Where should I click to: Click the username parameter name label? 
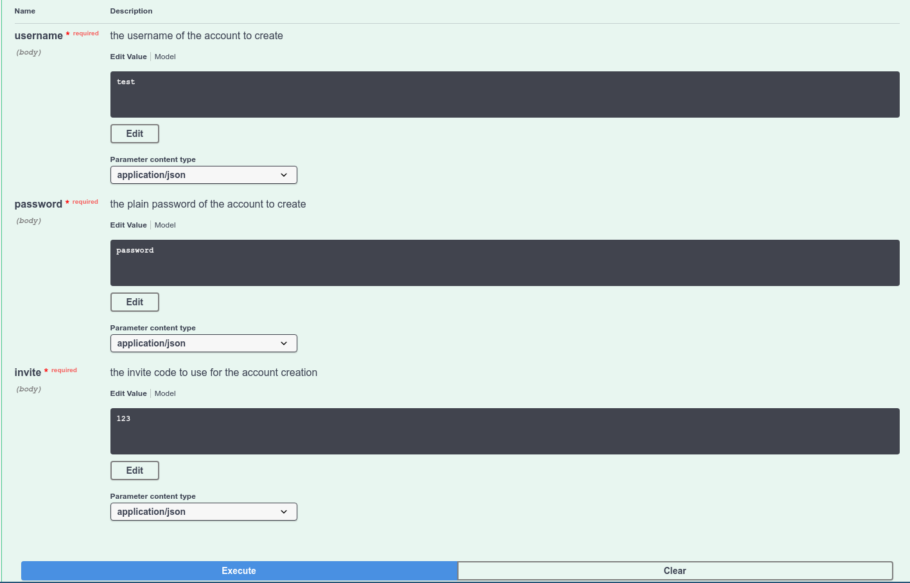[39, 35]
